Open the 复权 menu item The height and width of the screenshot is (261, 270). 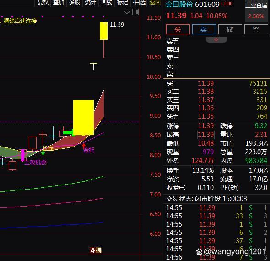coord(43,2)
